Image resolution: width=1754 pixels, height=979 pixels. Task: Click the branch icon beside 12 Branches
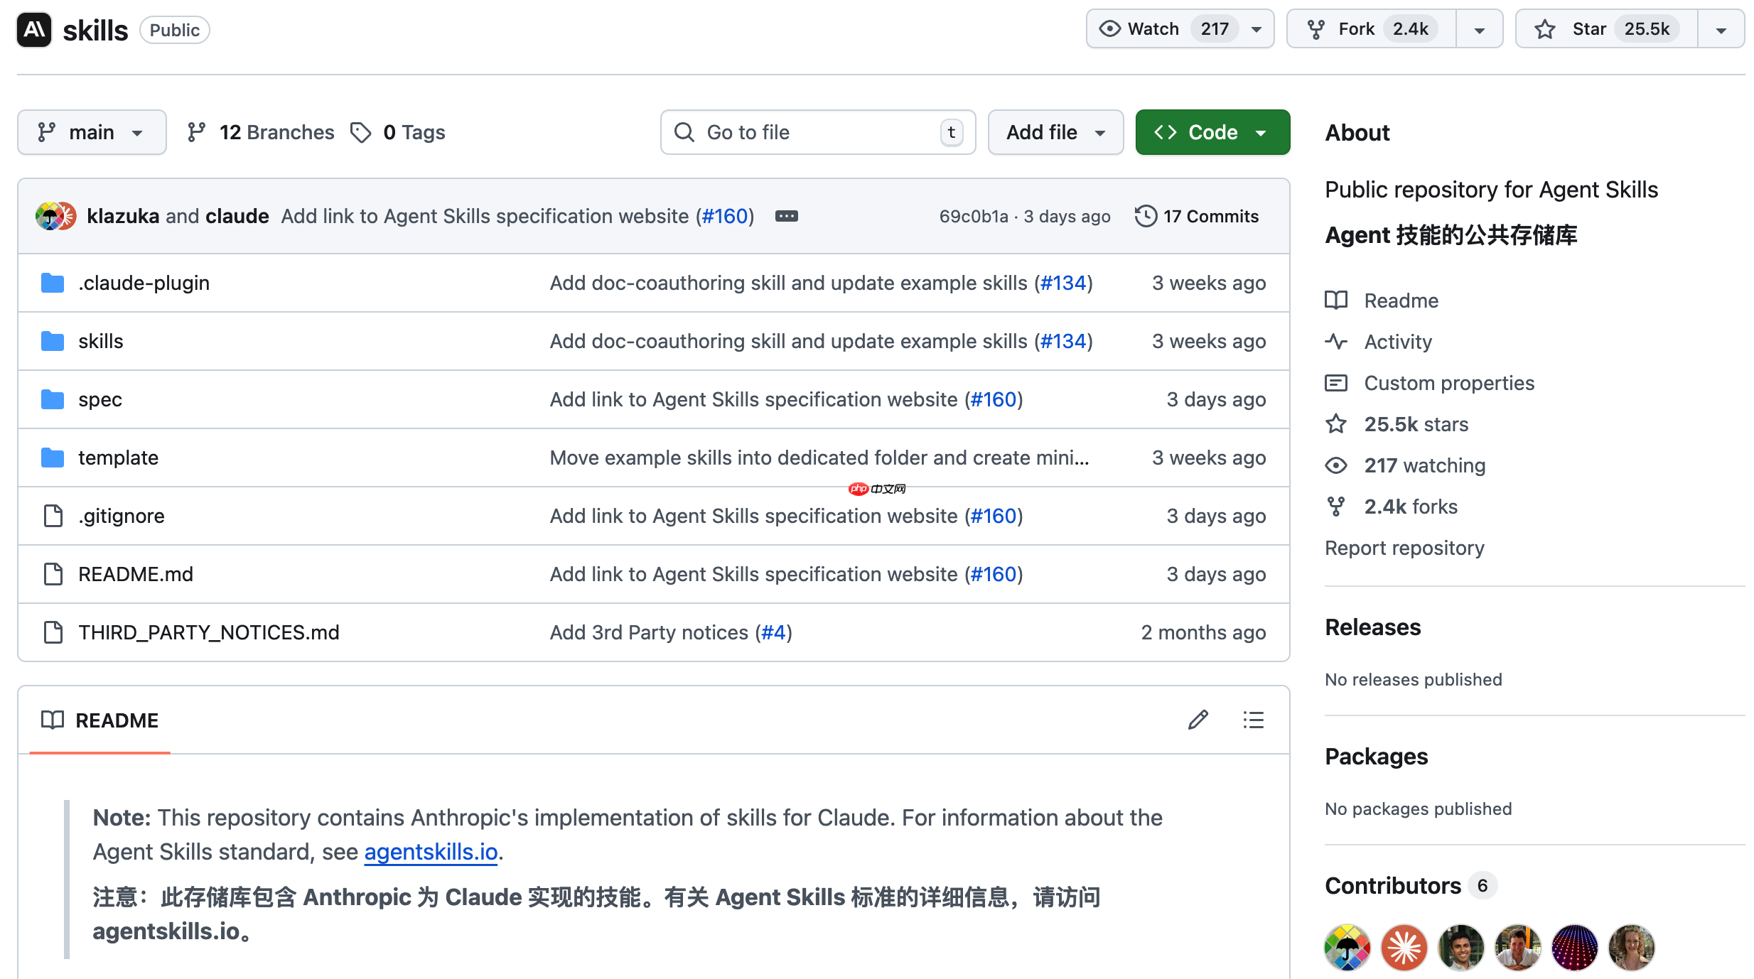click(x=195, y=132)
